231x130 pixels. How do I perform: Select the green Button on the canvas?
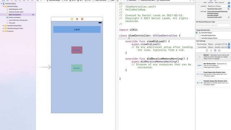coord(77,68)
